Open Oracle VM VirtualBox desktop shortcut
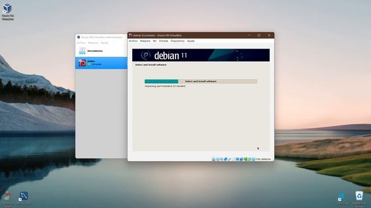 (x=8, y=12)
